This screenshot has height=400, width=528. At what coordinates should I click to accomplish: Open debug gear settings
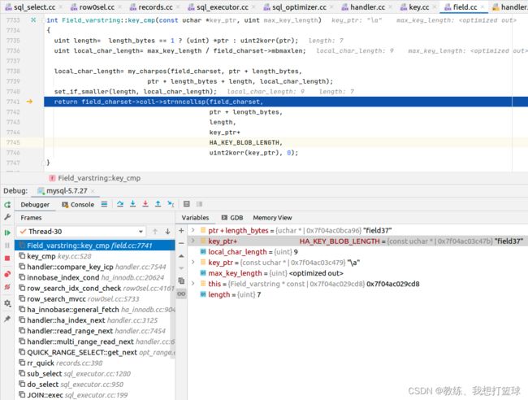[7, 303]
